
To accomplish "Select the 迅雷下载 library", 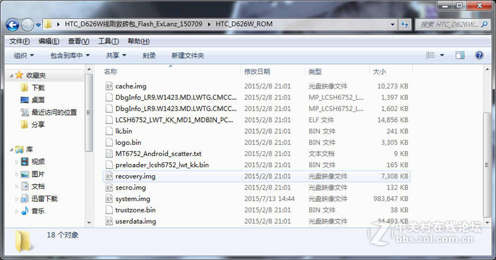I will point(44,199).
